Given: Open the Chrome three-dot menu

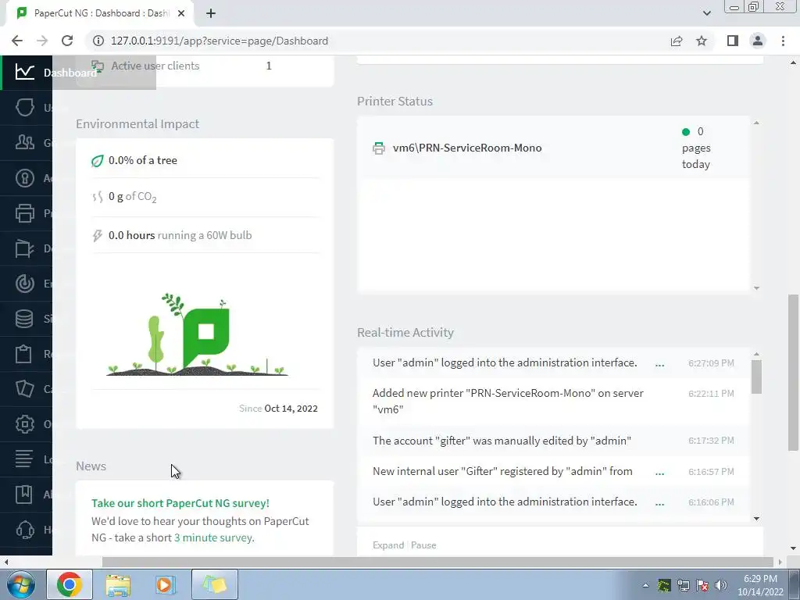Looking at the screenshot, I should pos(783,41).
